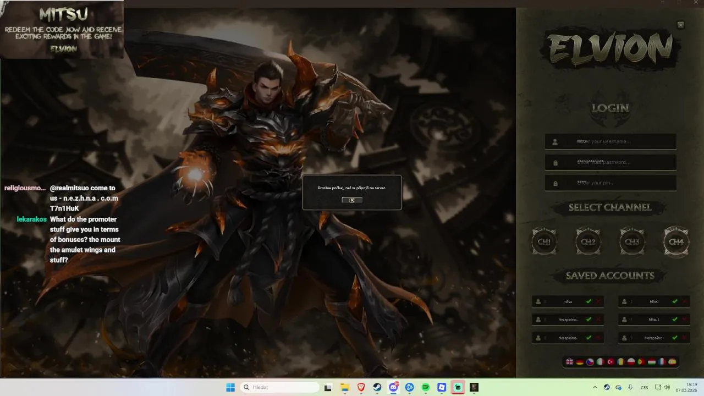Load the capitalized "Mitsu" account with green check
The image size is (704, 396).
[x=675, y=301]
